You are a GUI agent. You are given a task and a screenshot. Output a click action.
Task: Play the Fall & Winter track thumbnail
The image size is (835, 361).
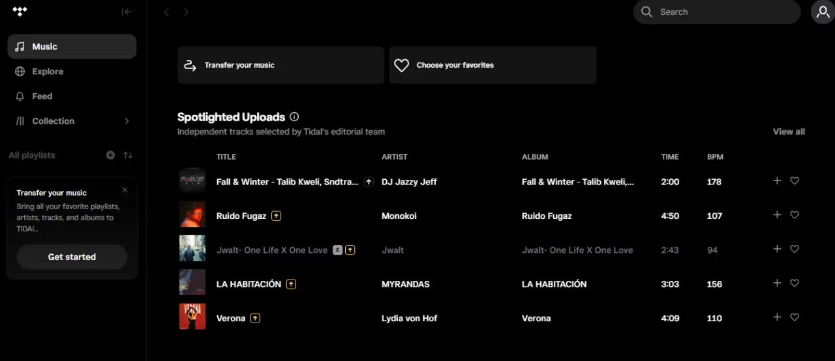192,180
